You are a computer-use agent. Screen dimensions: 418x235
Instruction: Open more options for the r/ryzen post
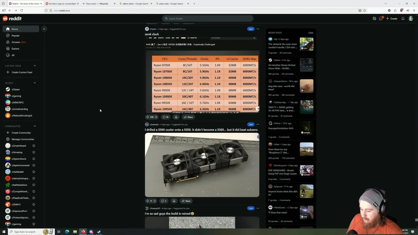pos(258,29)
